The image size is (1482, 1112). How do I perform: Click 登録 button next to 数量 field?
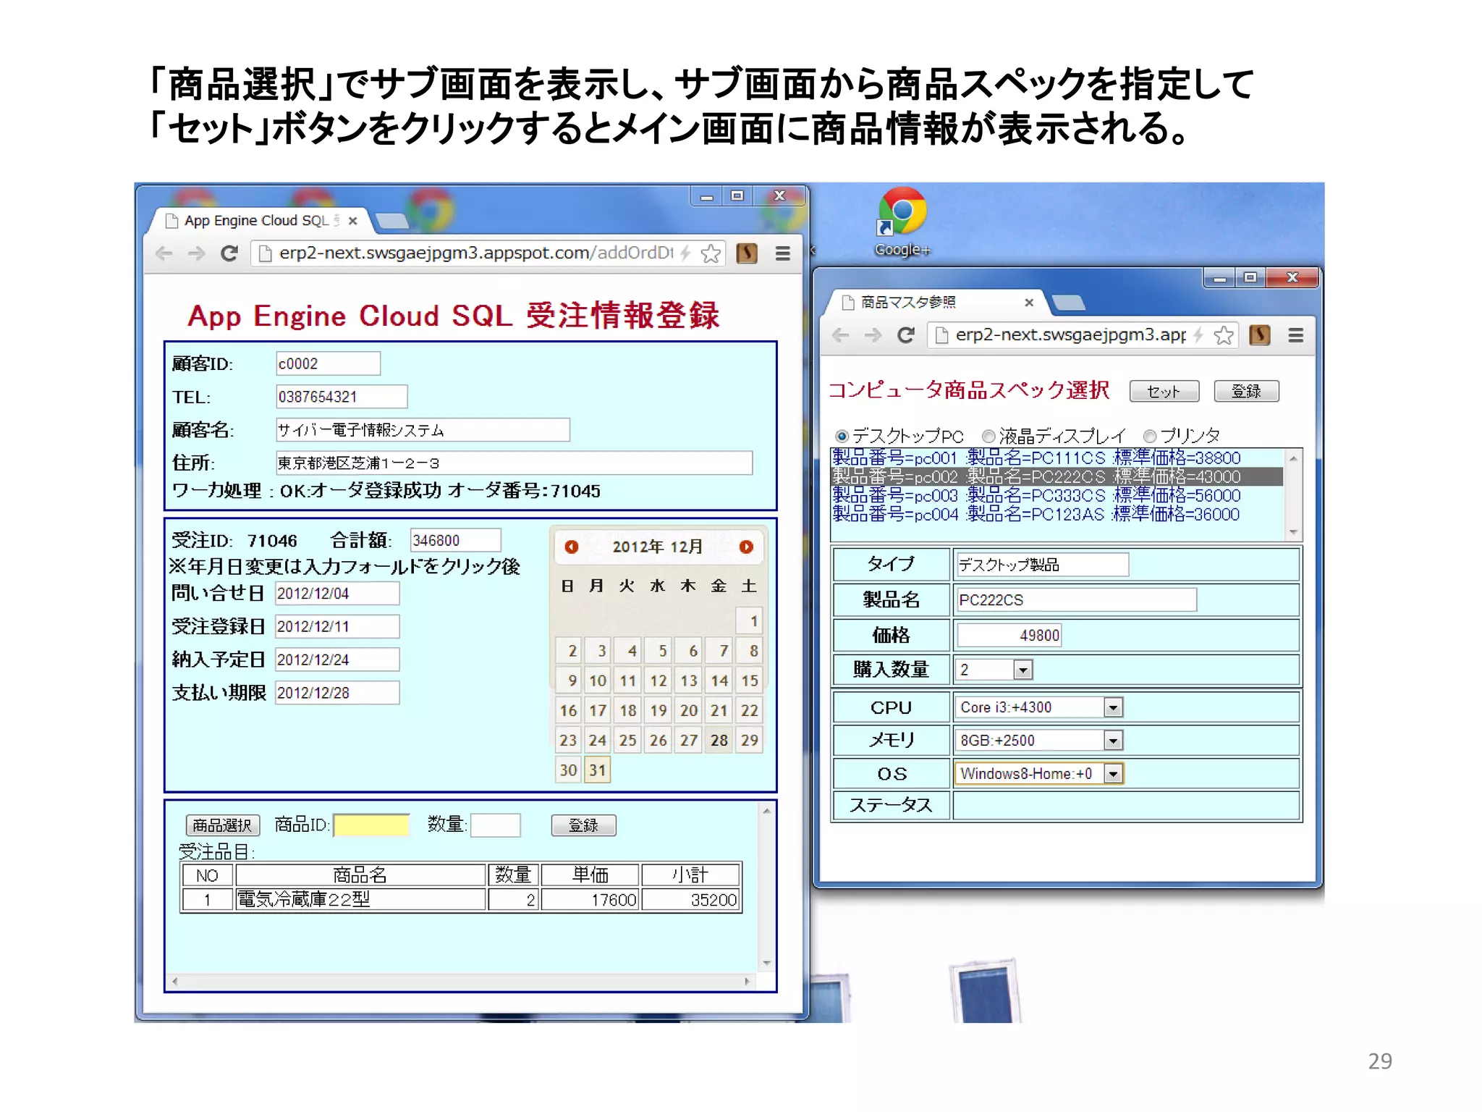pos(583,825)
